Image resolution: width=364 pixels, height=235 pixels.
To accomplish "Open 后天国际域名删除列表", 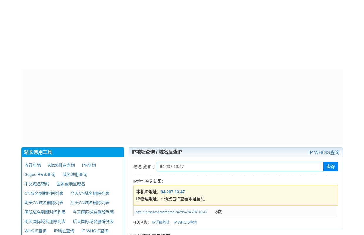I will point(93,221).
